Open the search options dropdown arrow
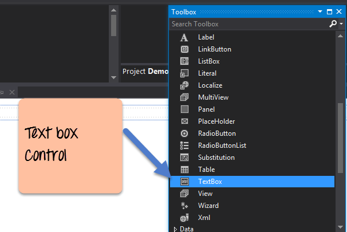The width and height of the screenshot is (347, 232). pyautogui.click(x=341, y=24)
